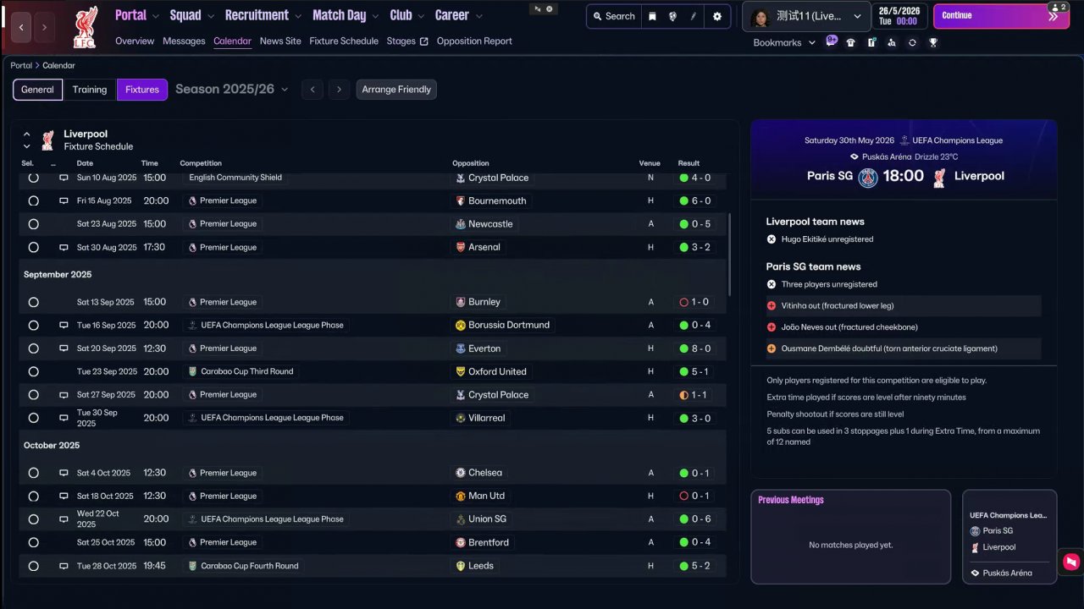Screen dimensions: 1084x609
Task: Open the News Site tab
Action: click(280, 41)
